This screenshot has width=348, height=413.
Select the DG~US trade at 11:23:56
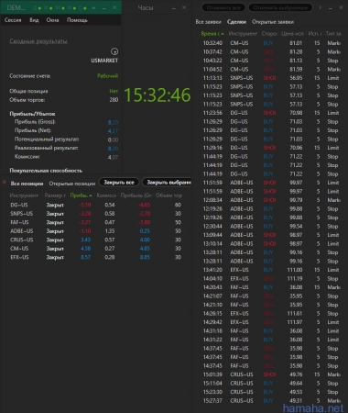click(x=271, y=113)
